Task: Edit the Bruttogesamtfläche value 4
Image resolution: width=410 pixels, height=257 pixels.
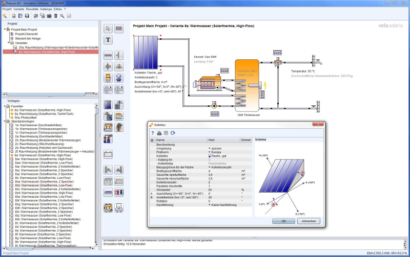Action: pos(224,171)
